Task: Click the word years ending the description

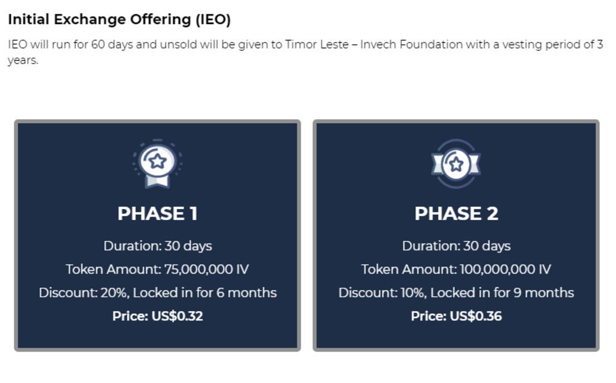Action: [x=23, y=61]
